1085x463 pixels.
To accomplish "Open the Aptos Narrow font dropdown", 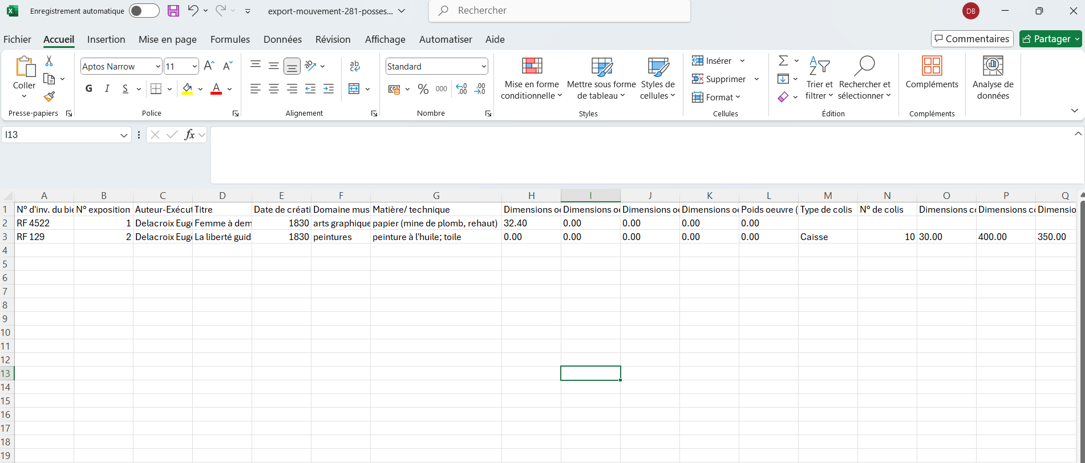I will [158, 67].
